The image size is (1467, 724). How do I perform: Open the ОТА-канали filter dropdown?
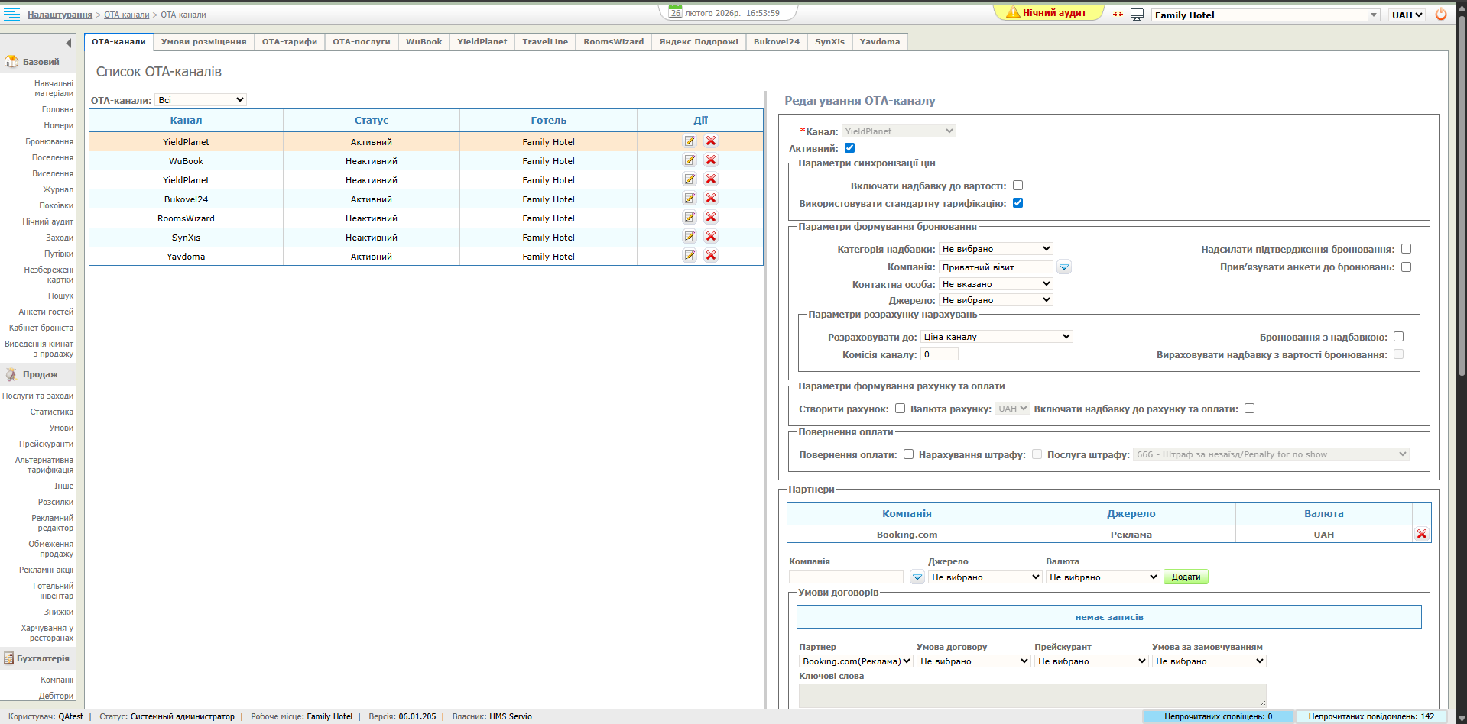pos(200,100)
